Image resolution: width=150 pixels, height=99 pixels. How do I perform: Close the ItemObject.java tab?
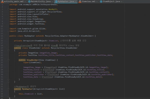(x=122, y=1)
